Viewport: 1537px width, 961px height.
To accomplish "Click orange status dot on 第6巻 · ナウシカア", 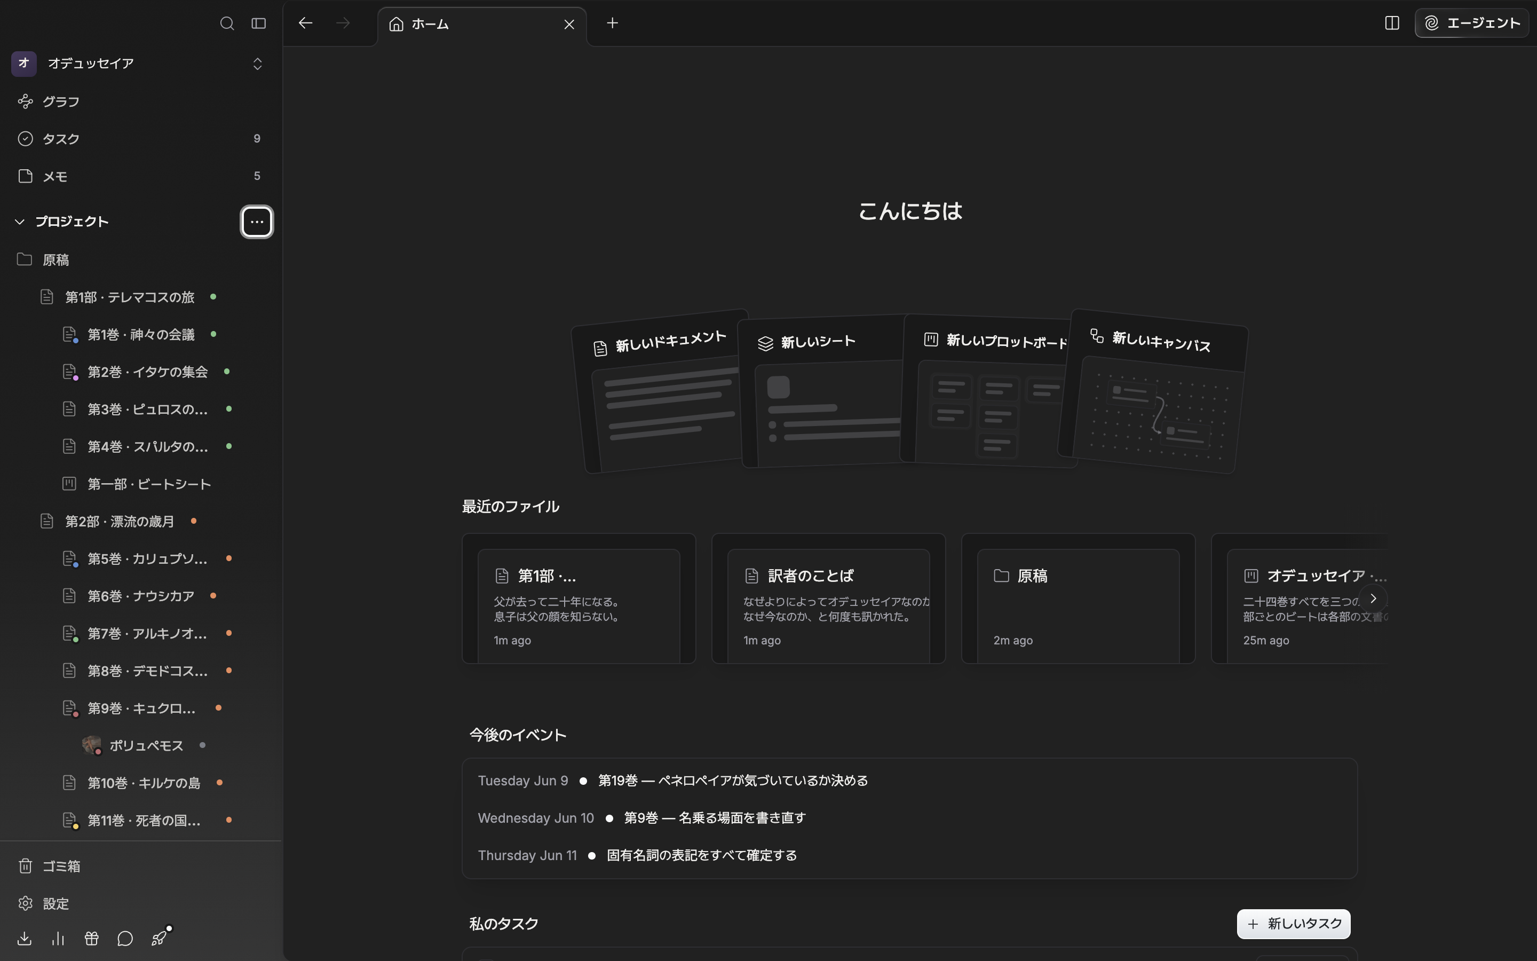I will pos(213,595).
